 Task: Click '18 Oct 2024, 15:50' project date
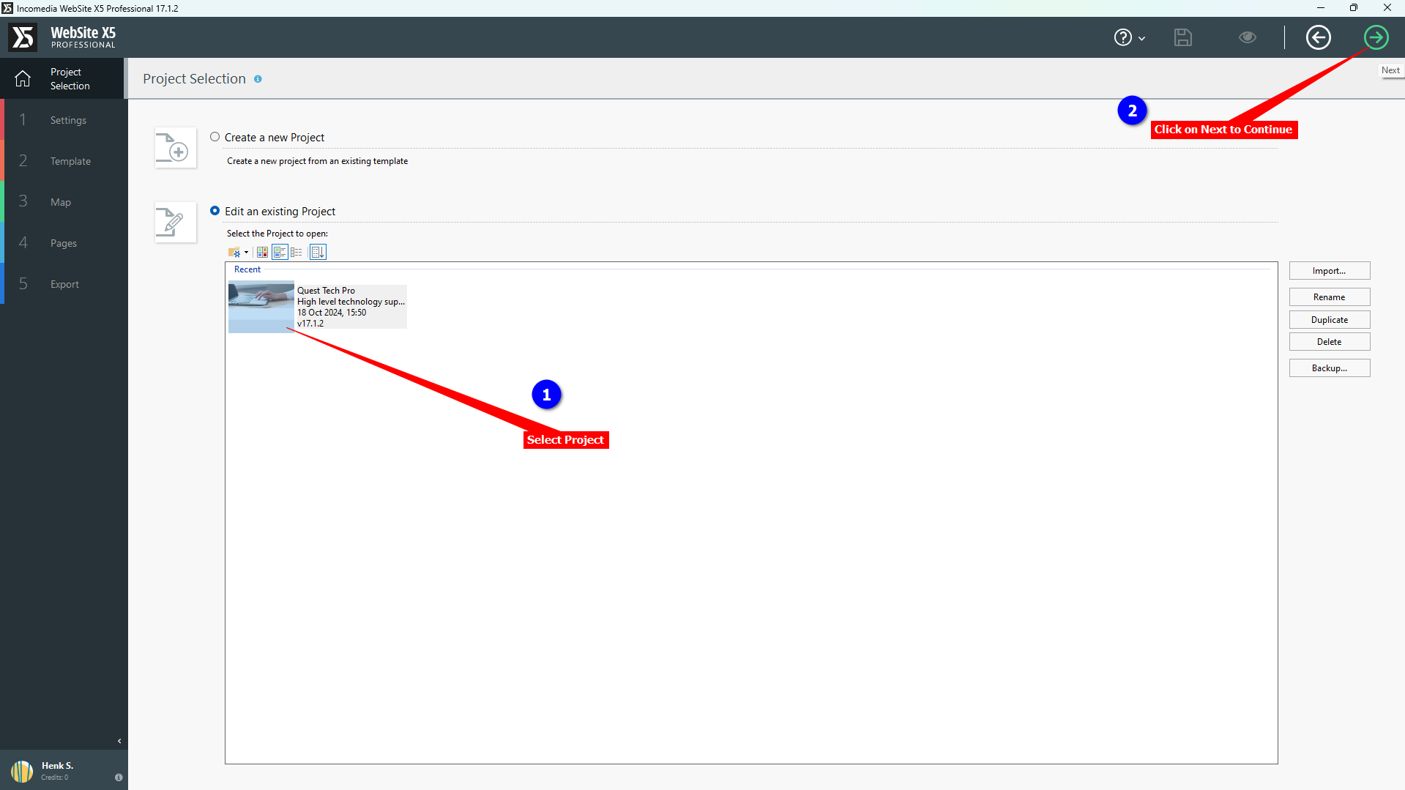click(332, 313)
